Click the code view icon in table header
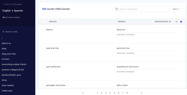 tap(176, 22)
